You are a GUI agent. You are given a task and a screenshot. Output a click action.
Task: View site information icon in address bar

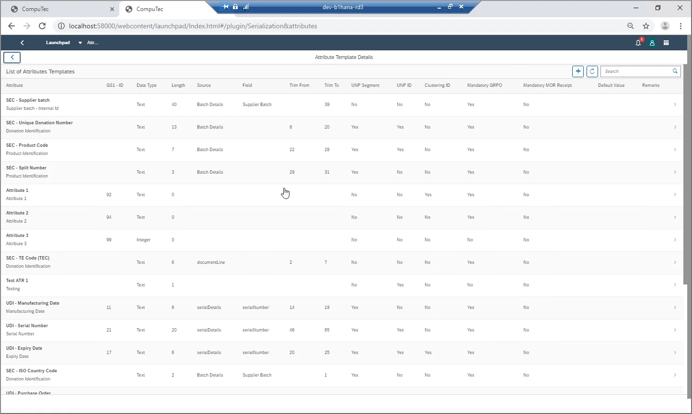click(x=61, y=26)
